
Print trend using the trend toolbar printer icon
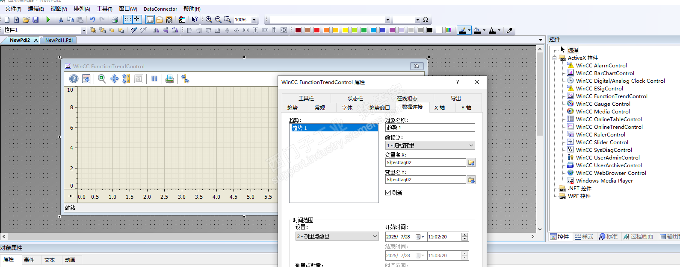[x=170, y=79]
